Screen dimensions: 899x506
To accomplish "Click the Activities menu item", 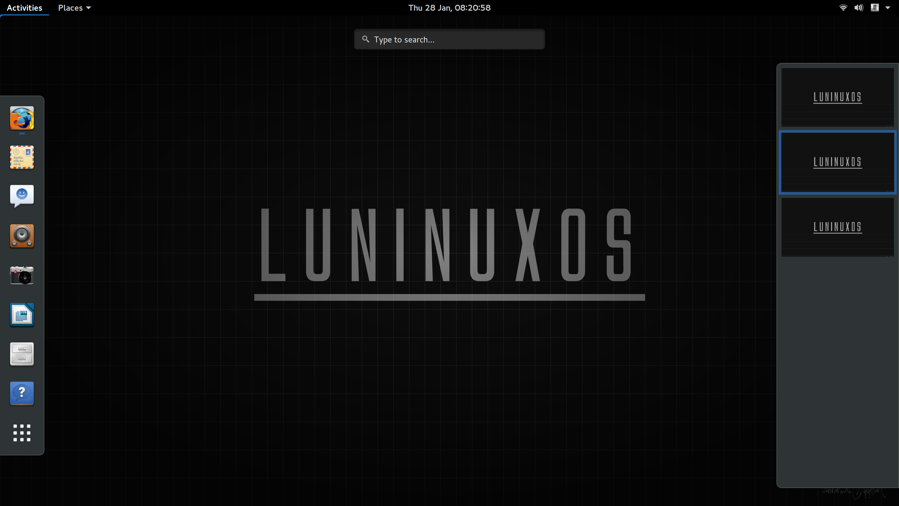I will coord(24,7).
